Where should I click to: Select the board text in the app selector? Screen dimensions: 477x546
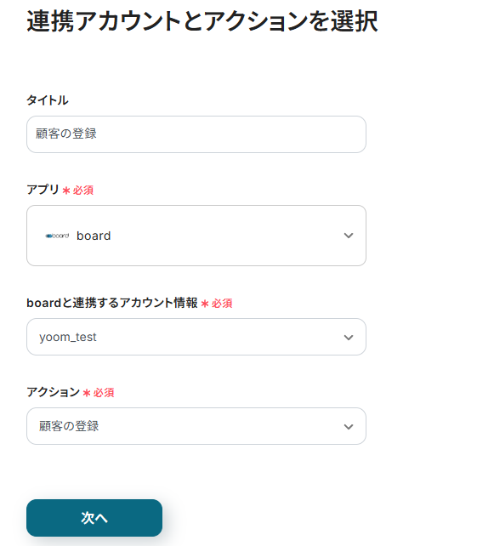(94, 236)
